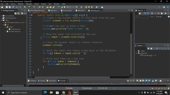This screenshot has width=170, height=95.
Task: Toggle Scroll Lock in Console toolbar
Action: pos(141,81)
